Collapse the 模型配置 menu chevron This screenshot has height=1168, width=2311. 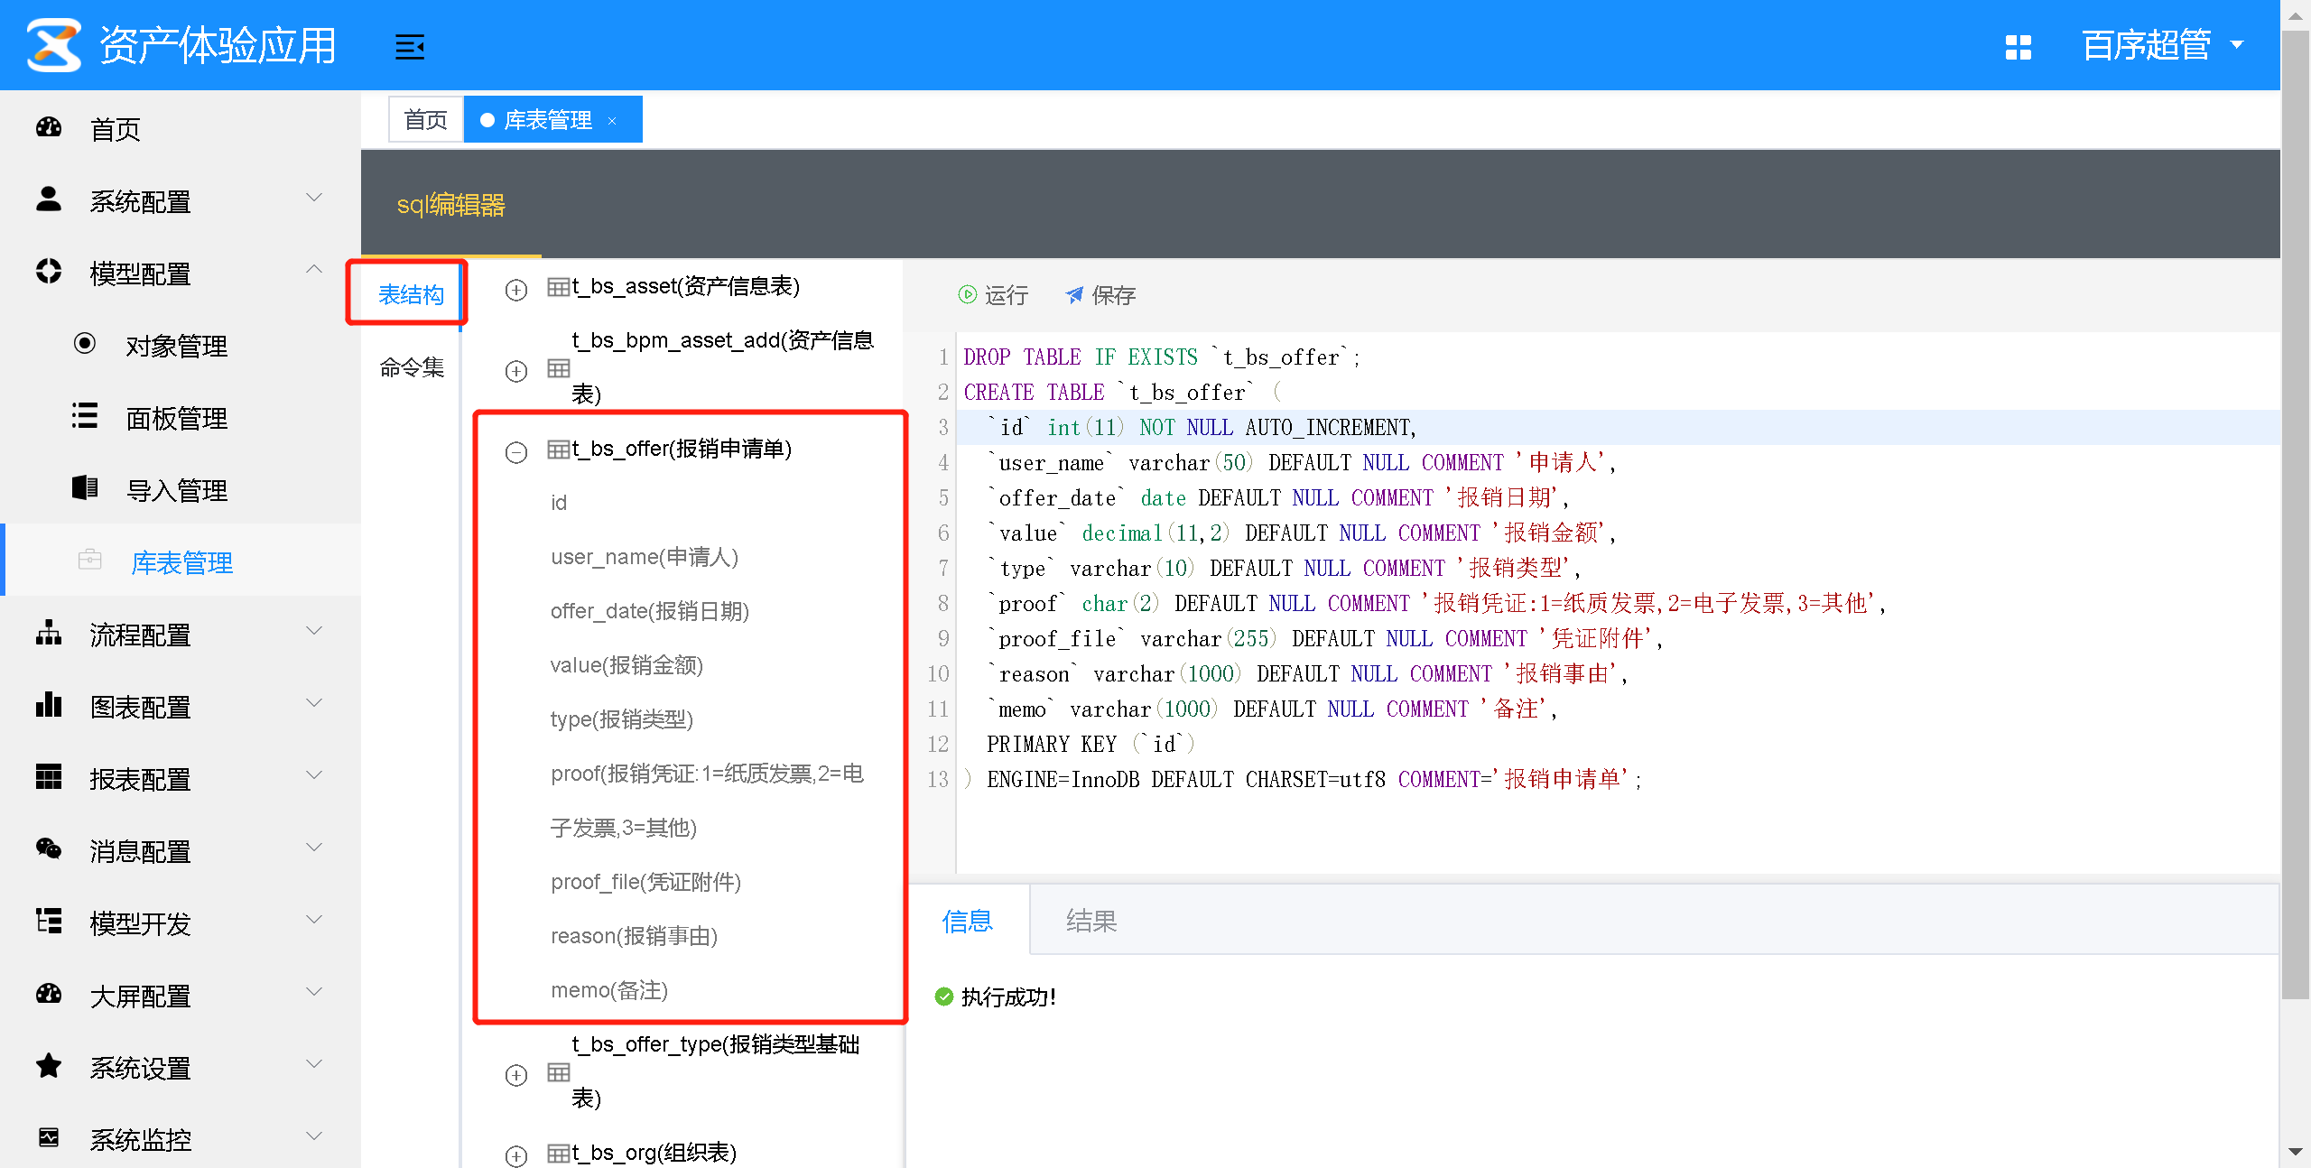pyautogui.click(x=314, y=270)
